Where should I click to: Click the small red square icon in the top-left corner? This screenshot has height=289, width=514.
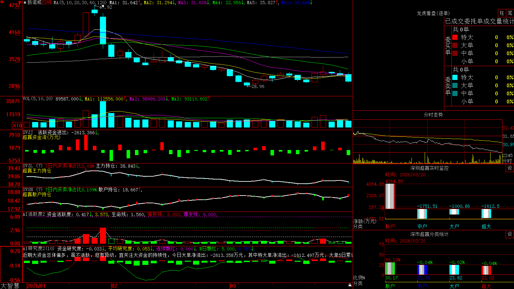tap(1, 2)
